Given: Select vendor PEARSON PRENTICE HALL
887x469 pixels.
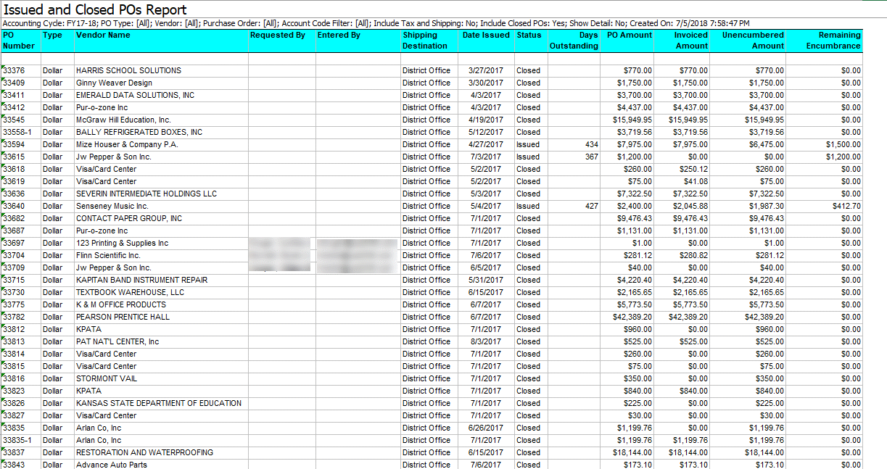Looking at the screenshot, I should [123, 317].
